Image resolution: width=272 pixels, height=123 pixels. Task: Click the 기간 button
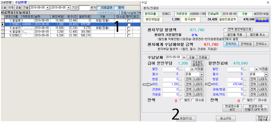click(75, 7)
